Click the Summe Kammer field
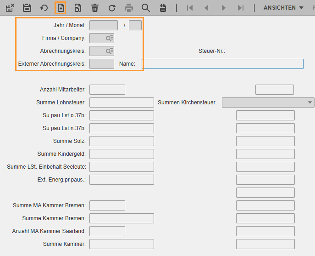This screenshot has height=256, width=315. 122,244
